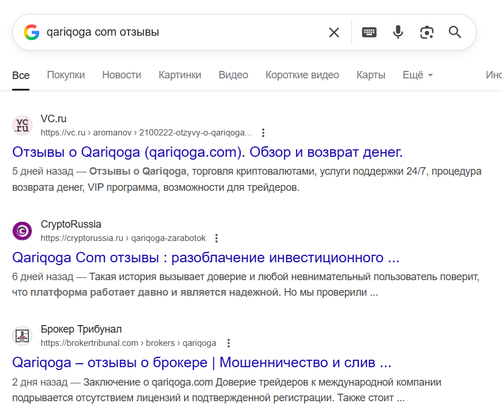
Task: Open three-dot menu for VC.ru result
Action: click(263, 133)
